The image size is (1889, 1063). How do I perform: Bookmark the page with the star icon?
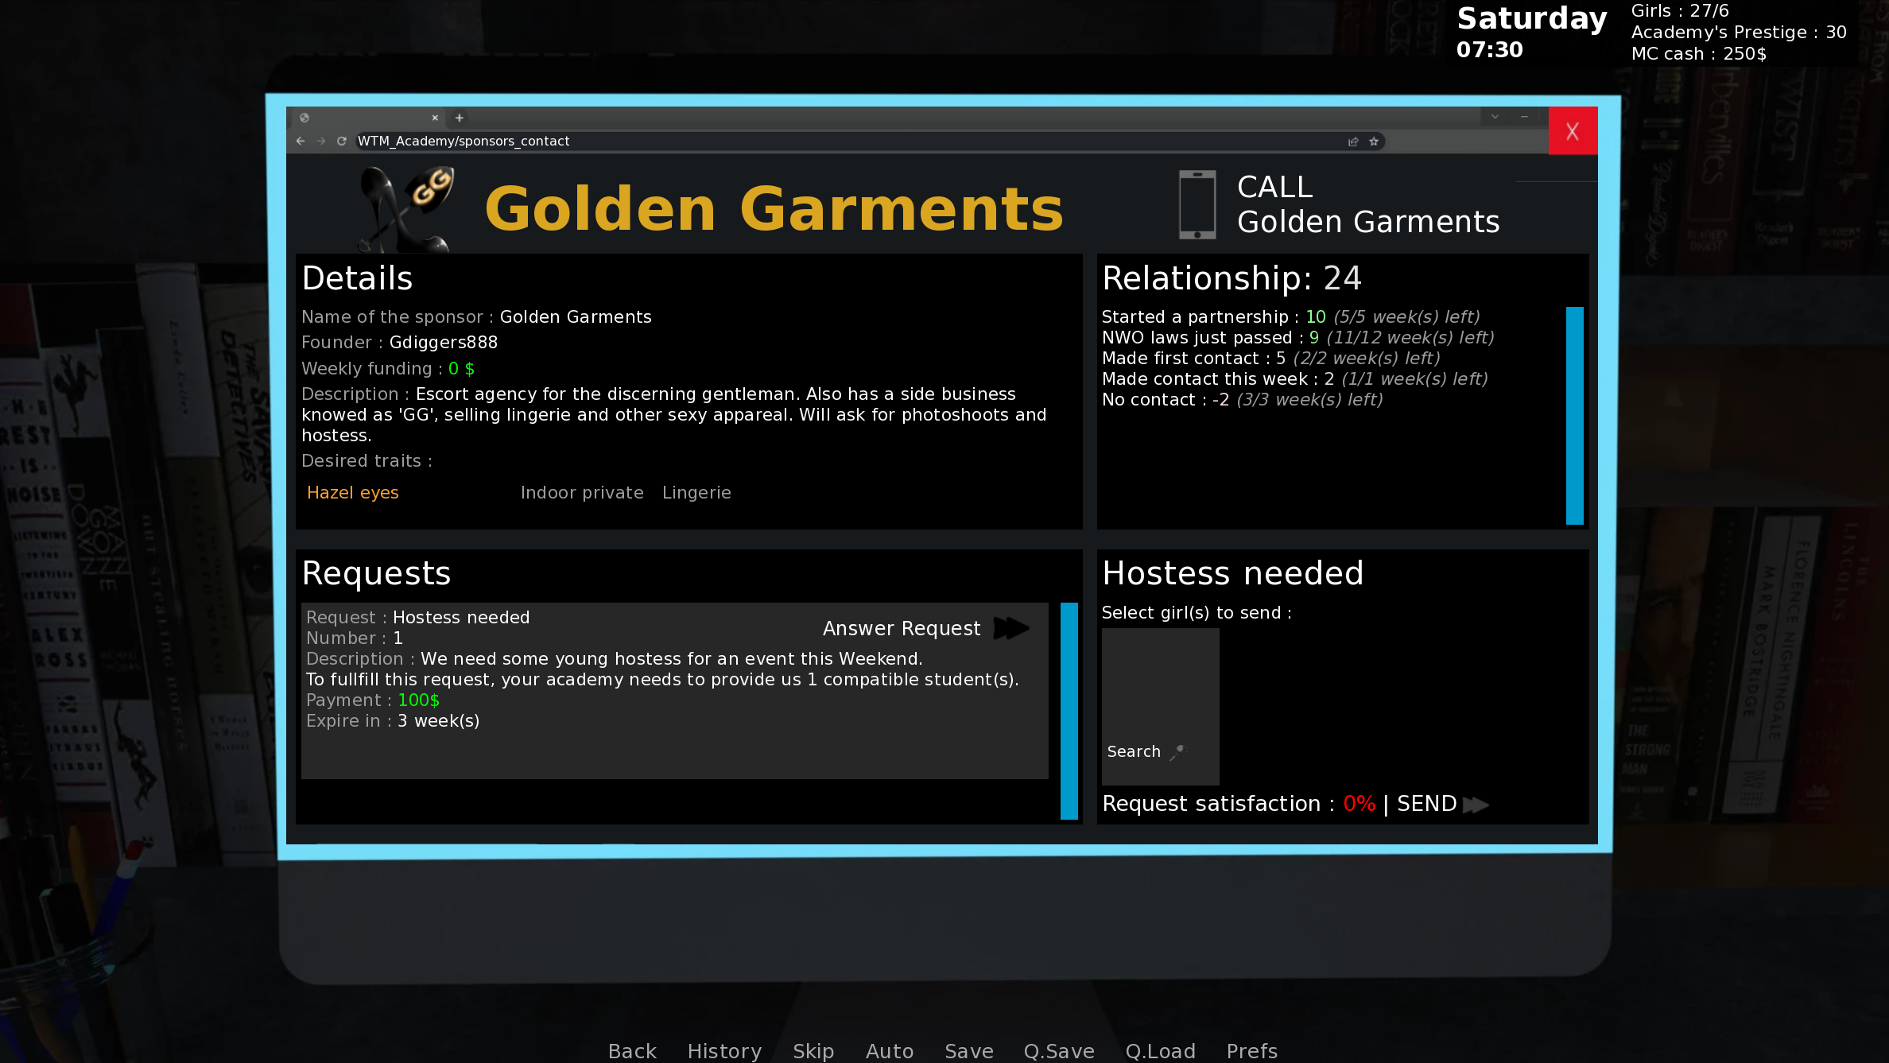[1374, 142]
